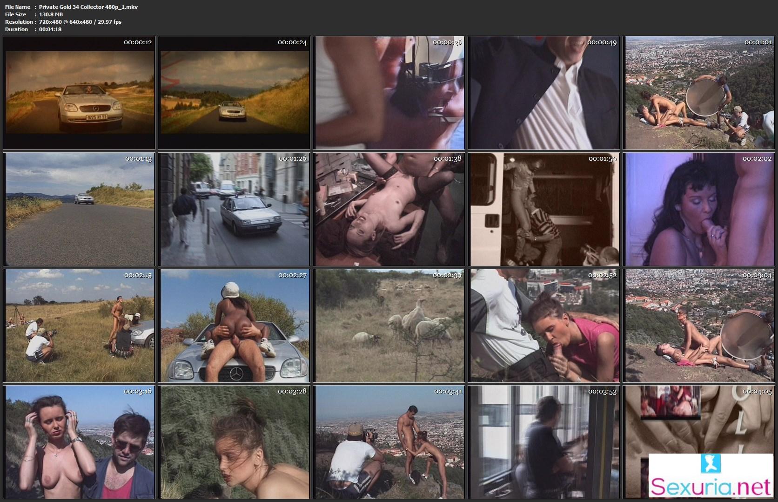
Task: Open the city street frame at 00:01:26
Action: coord(234,209)
